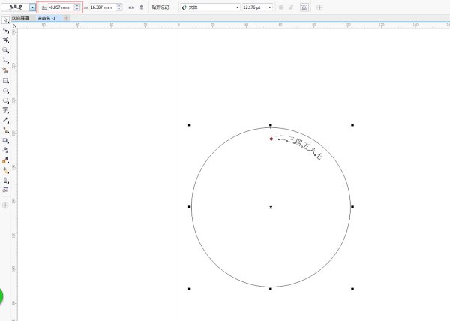450x321 pixels.
Task: Click the Italic formatting button
Action: (291, 7)
